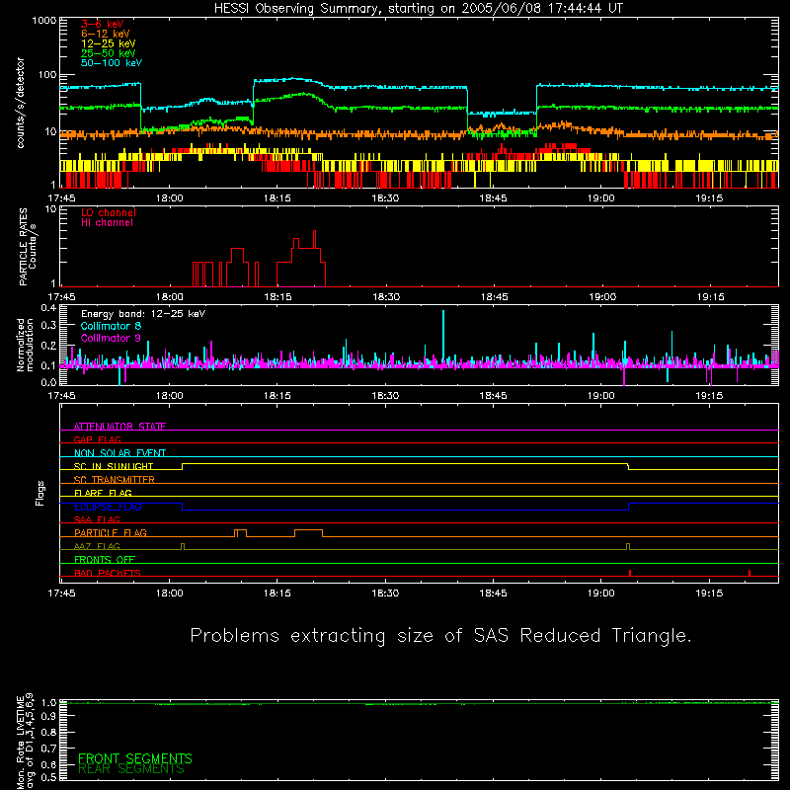Image resolution: width=790 pixels, height=790 pixels.
Task: Click the last BAD PACKETS red tick
Action: pyautogui.click(x=750, y=573)
